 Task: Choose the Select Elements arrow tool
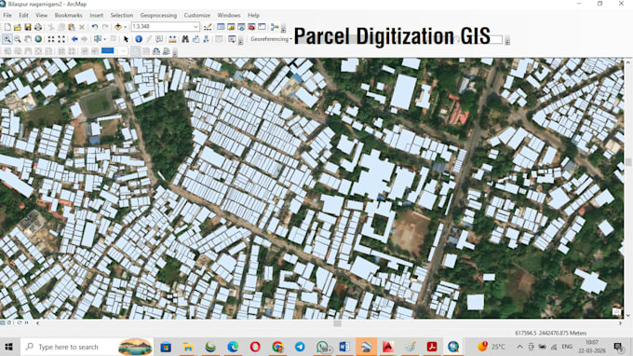click(126, 39)
